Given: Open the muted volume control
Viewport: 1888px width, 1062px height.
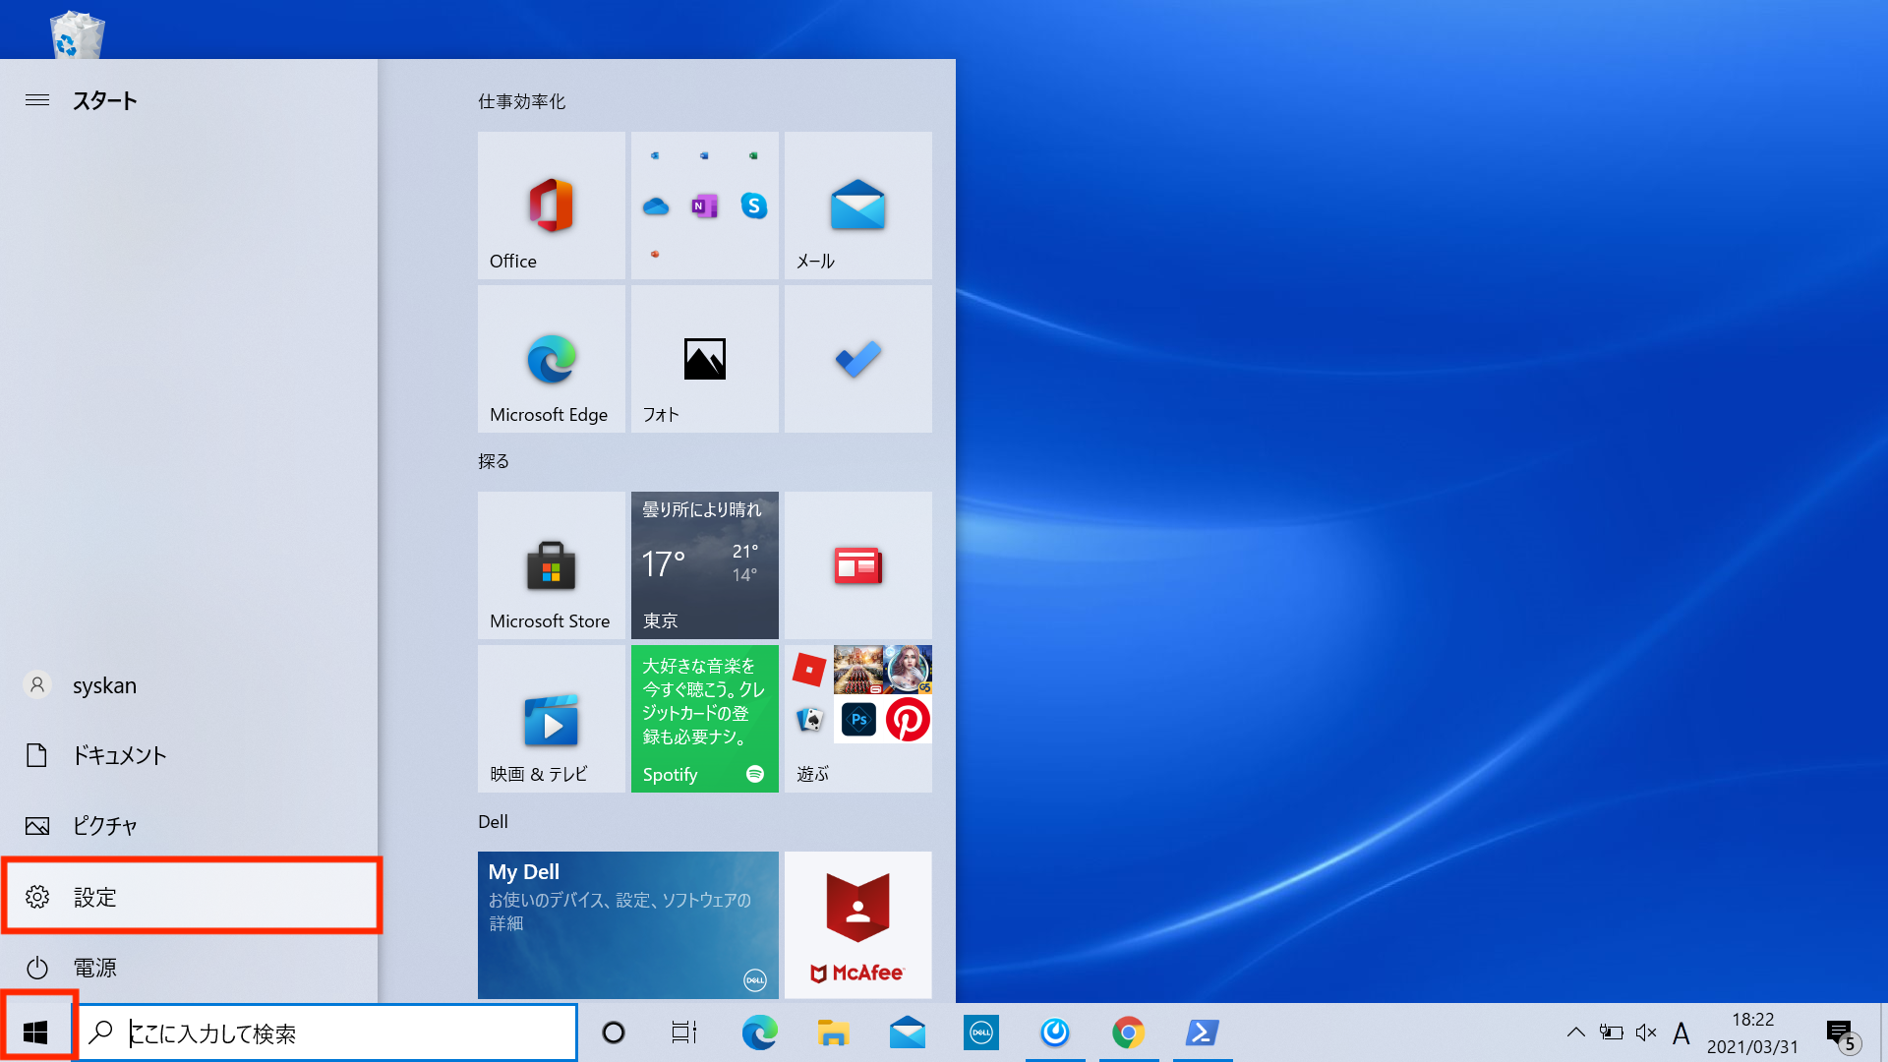Looking at the screenshot, I should 1646,1032.
